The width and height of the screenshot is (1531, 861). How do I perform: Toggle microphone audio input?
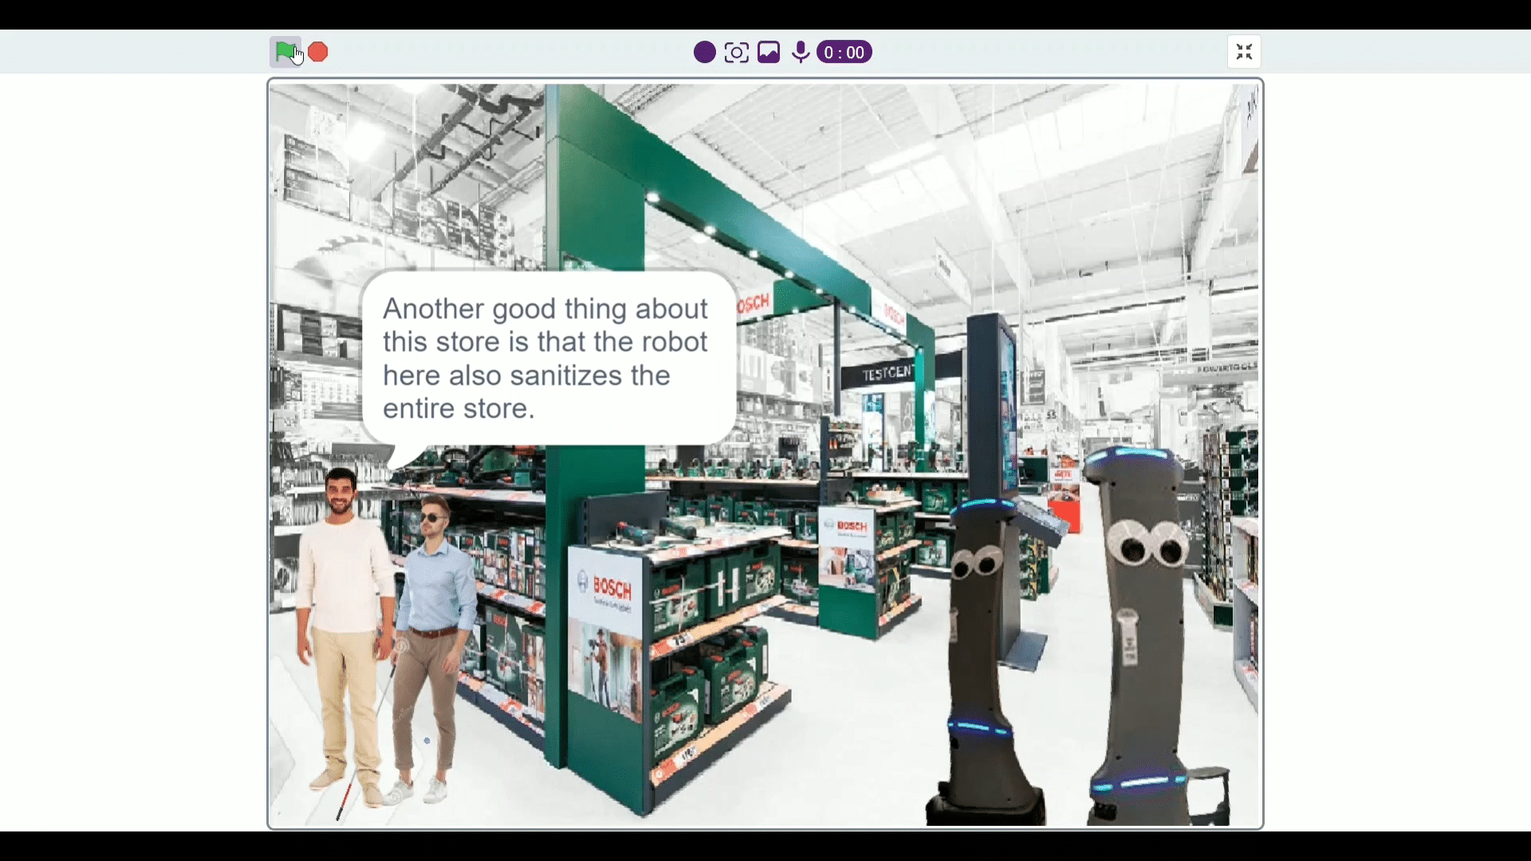(x=800, y=52)
